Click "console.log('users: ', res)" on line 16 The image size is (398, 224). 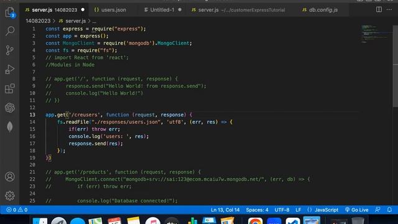click(107, 136)
